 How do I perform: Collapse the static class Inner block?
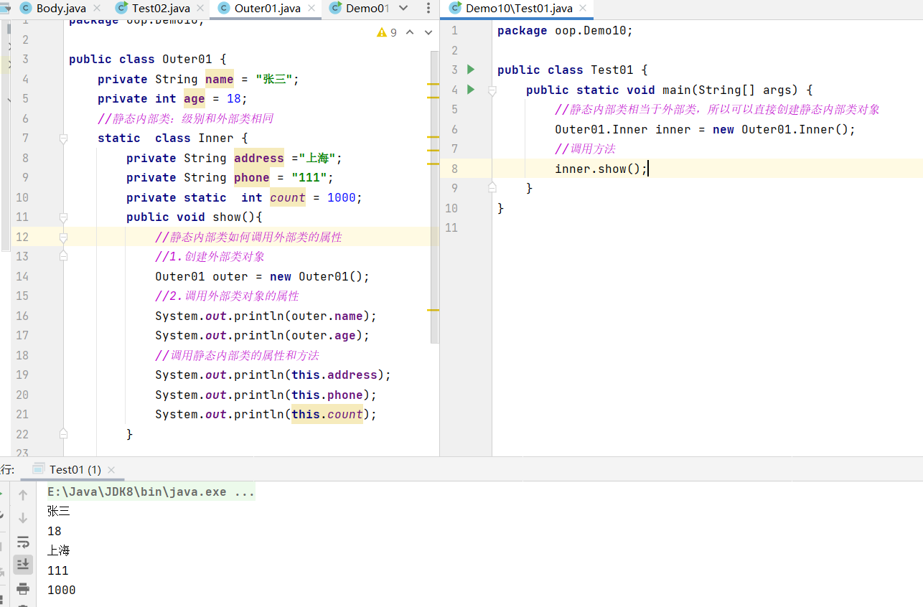click(63, 138)
